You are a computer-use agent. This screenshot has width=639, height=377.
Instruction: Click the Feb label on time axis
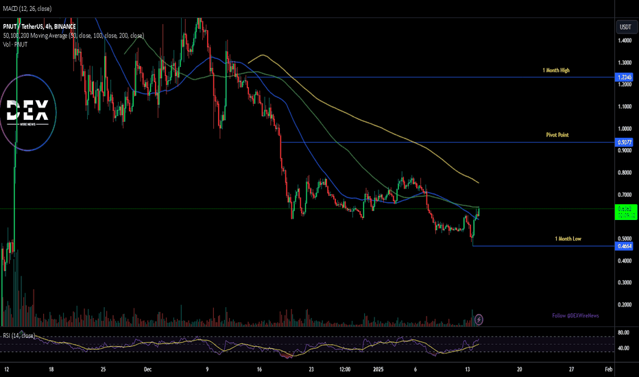pos(608,369)
